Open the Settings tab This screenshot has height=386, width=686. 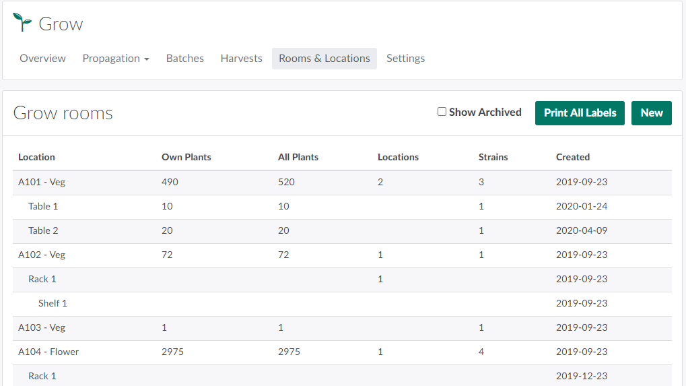[x=405, y=59]
